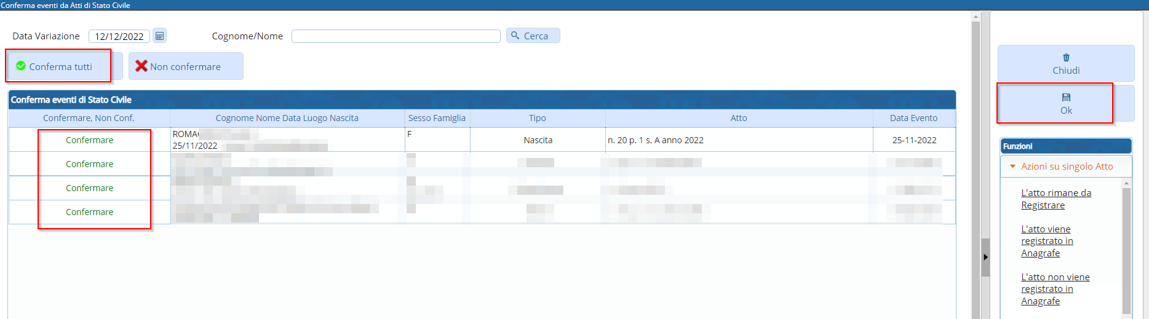
Task: Sort by Data Evento column header
Action: [x=913, y=118]
